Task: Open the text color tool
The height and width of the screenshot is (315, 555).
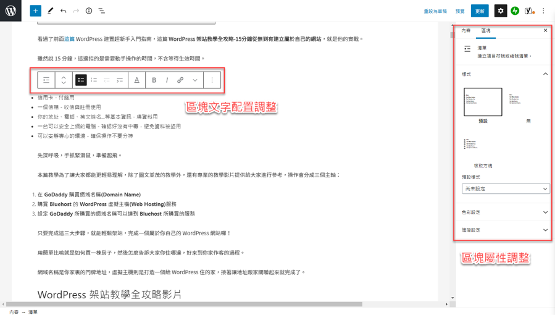Action: pyautogui.click(x=136, y=80)
